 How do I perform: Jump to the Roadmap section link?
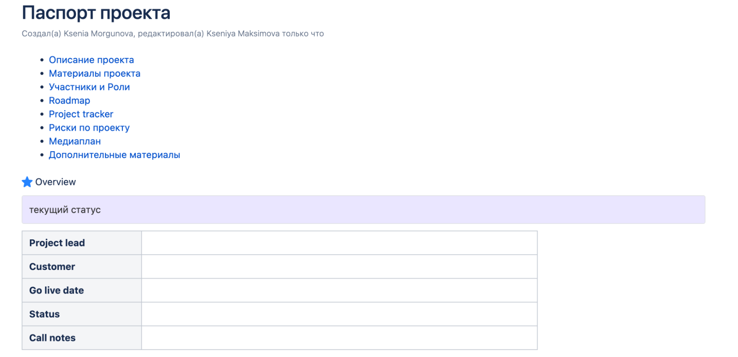click(69, 101)
